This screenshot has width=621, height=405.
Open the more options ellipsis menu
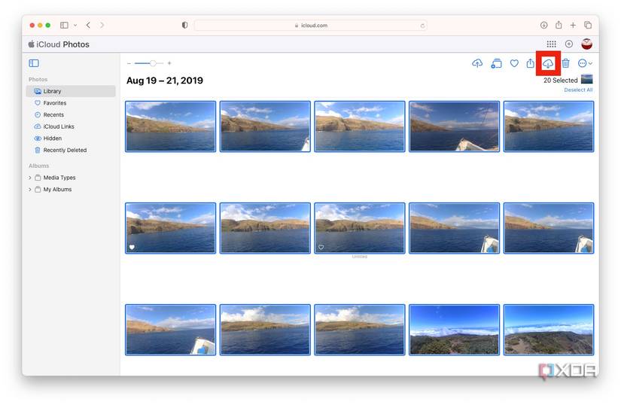585,63
